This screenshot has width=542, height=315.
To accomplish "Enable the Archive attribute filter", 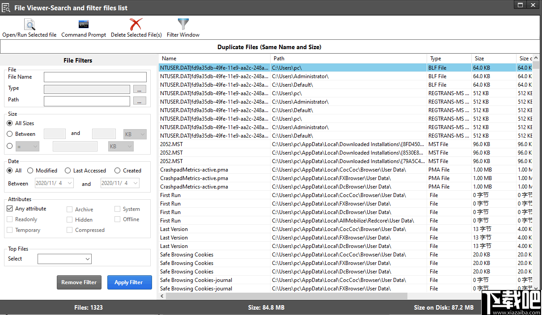I will pyautogui.click(x=70, y=209).
